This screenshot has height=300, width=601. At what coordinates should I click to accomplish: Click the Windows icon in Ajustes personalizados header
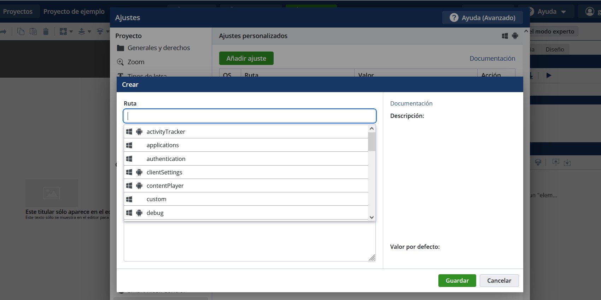pyautogui.click(x=505, y=36)
